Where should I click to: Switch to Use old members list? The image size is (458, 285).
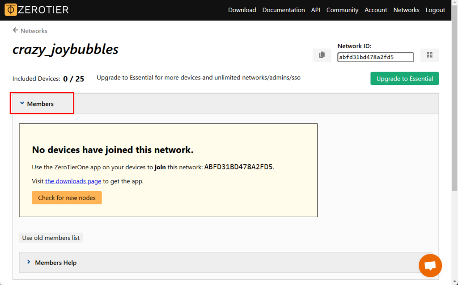click(51, 238)
